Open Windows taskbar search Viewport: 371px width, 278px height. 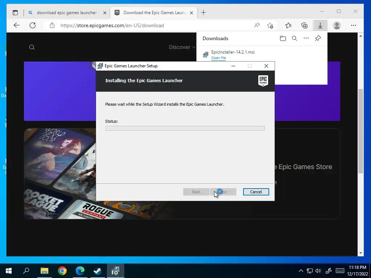click(x=26, y=271)
